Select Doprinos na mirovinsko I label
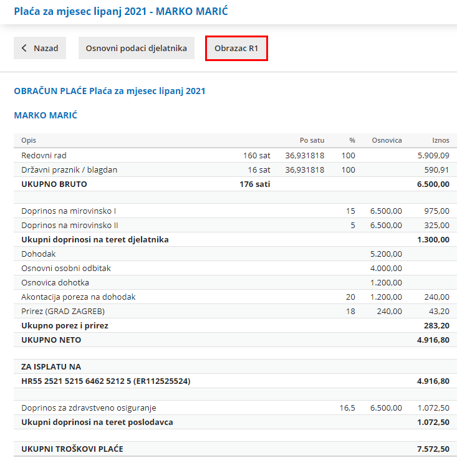The height and width of the screenshot is (463, 457). (x=69, y=211)
